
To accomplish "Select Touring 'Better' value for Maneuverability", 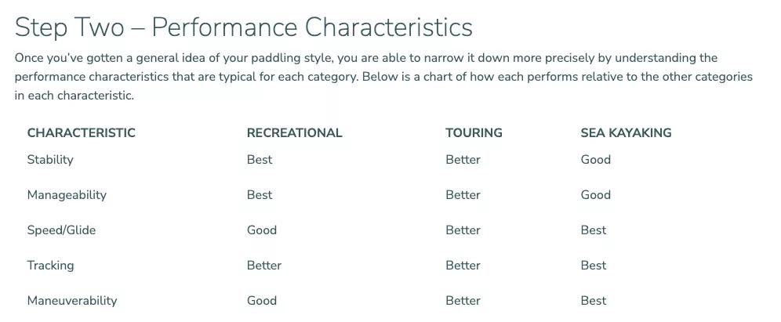I will click(x=463, y=301).
